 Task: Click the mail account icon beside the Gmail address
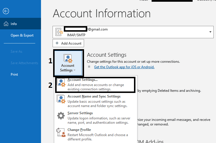(59, 31)
